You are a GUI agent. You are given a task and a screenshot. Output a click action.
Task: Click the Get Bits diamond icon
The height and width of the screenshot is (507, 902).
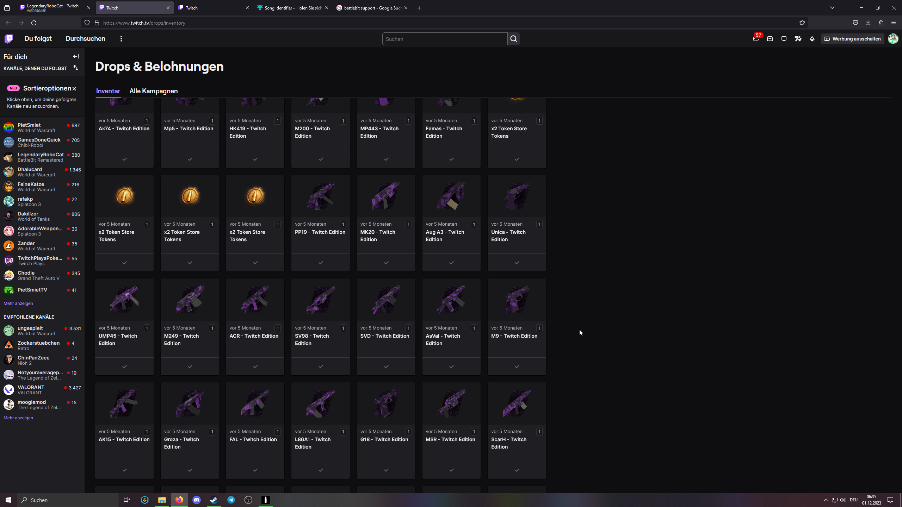[x=812, y=39]
